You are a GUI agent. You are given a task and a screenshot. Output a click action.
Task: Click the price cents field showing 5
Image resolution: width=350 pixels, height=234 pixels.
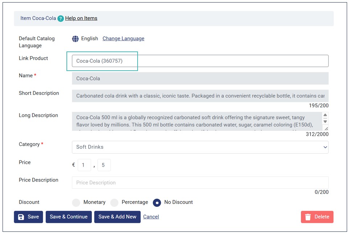(104, 165)
